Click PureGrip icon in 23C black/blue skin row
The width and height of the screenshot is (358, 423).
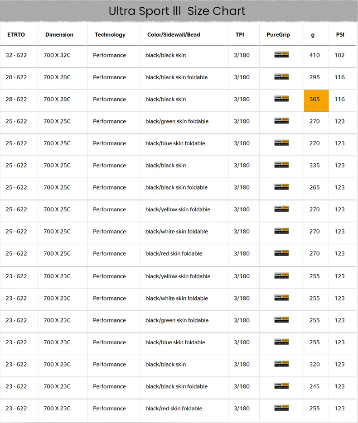coord(281,342)
